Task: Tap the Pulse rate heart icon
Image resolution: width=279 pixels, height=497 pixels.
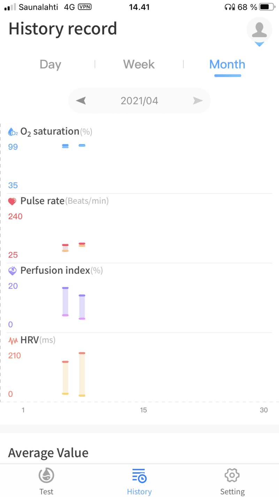Action: [12, 201]
